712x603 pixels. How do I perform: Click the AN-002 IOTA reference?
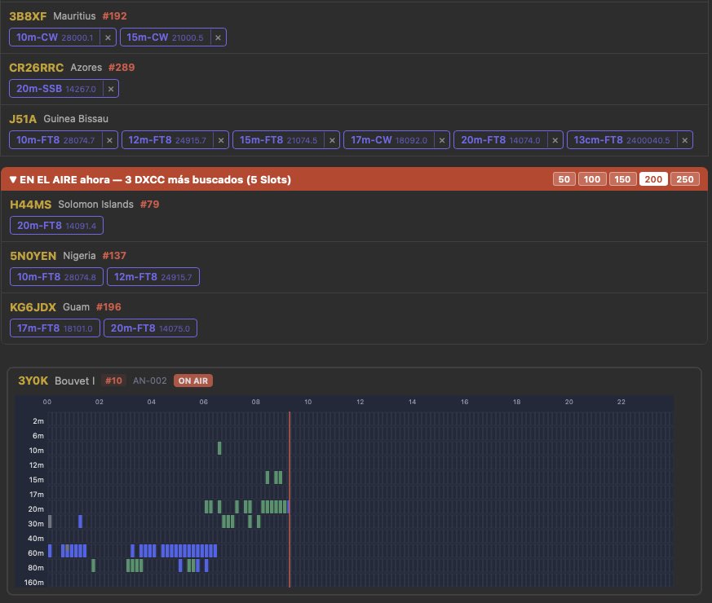coord(150,381)
